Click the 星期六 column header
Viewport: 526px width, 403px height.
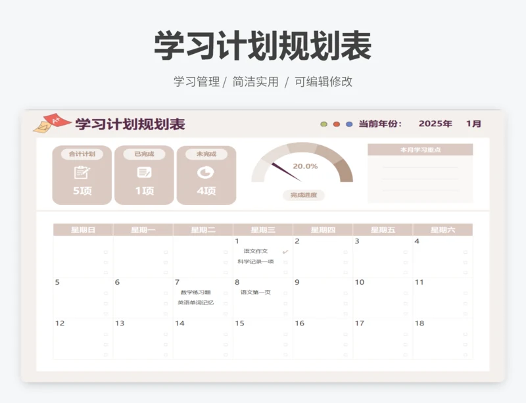[442, 230]
